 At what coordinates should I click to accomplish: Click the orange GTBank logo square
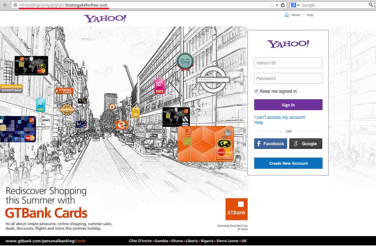[x=236, y=209]
